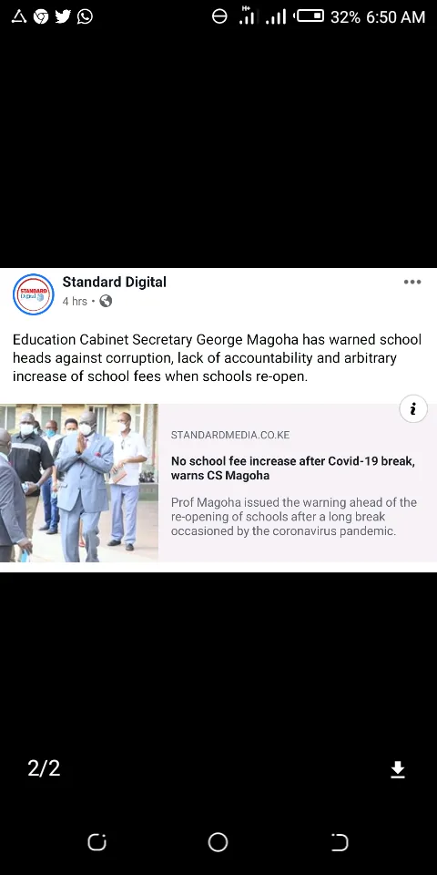Tap the STANDARDMEDIA.CO.KE source link
The width and height of the screenshot is (437, 875).
230,435
